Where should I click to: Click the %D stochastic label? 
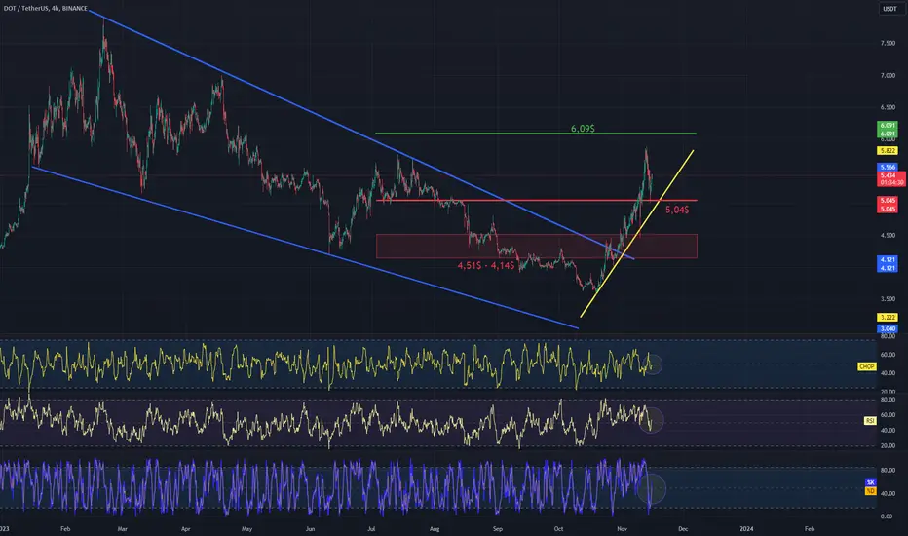870,491
